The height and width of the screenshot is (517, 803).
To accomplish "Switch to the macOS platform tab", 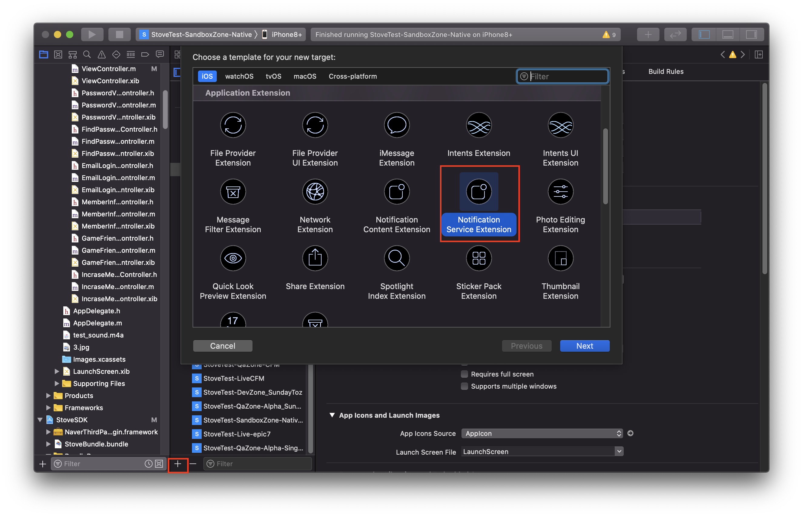I will [x=305, y=76].
